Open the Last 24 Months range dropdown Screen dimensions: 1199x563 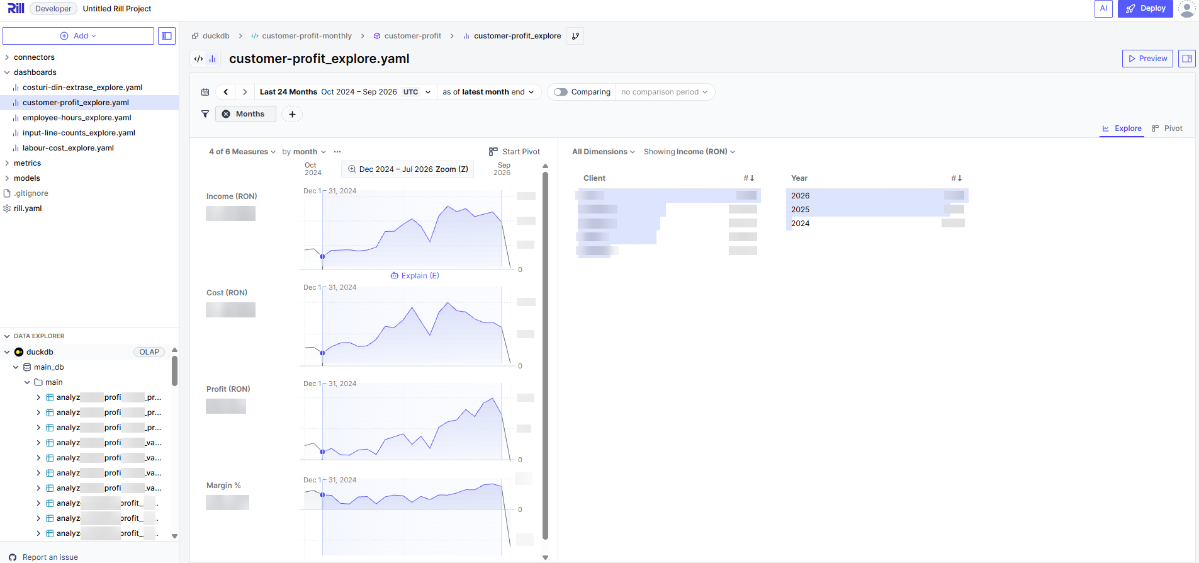click(345, 92)
